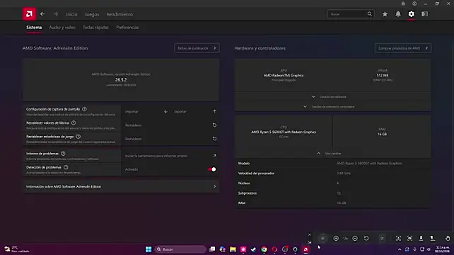Click Exportar screen capture settings
454x255 pixels.
(x=195, y=111)
